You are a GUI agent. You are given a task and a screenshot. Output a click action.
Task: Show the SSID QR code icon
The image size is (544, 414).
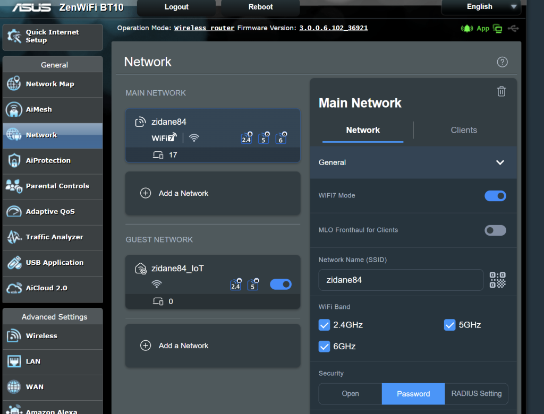pyautogui.click(x=497, y=280)
